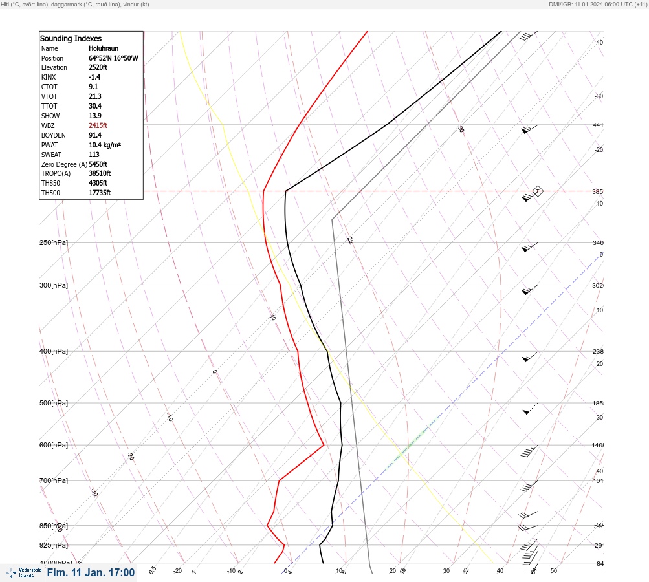Click the wind barb at 300 hPa
This screenshot has height=582, width=649.
pos(529,290)
